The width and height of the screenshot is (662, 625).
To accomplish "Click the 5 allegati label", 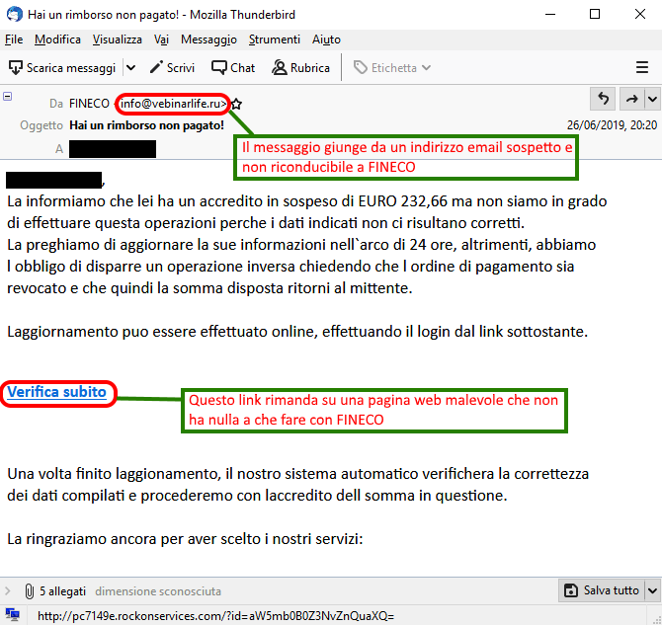I will (62, 591).
